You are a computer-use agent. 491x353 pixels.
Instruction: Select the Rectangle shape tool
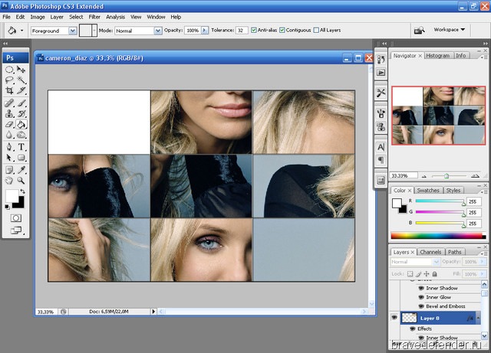pyautogui.click(x=21, y=158)
